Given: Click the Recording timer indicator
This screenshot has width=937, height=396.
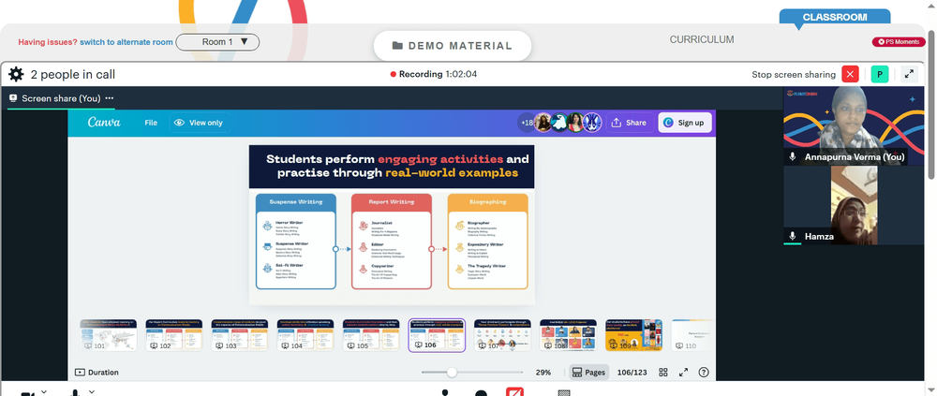Looking at the screenshot, I should 433,75.
